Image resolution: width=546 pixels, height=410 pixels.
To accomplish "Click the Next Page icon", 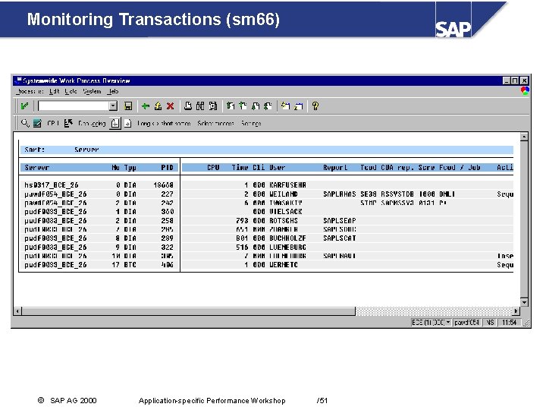I will tap(256, 106).
